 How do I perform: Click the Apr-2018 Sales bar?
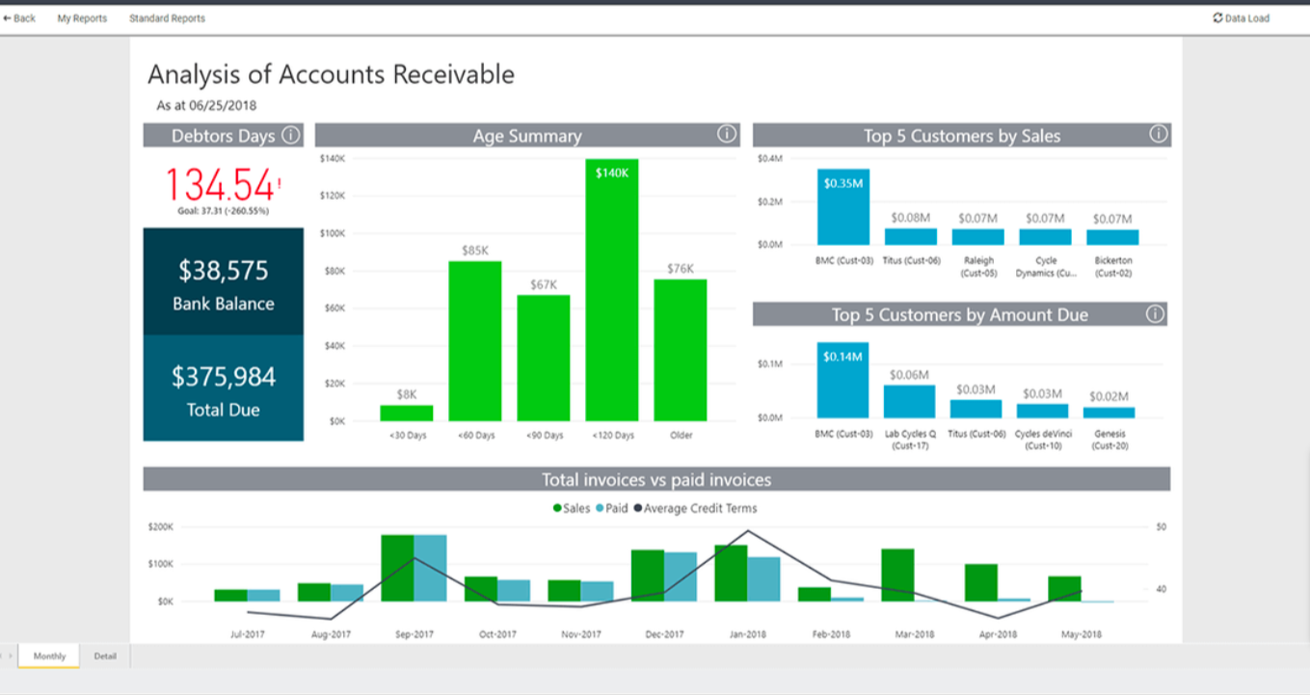tap(981, 583)
